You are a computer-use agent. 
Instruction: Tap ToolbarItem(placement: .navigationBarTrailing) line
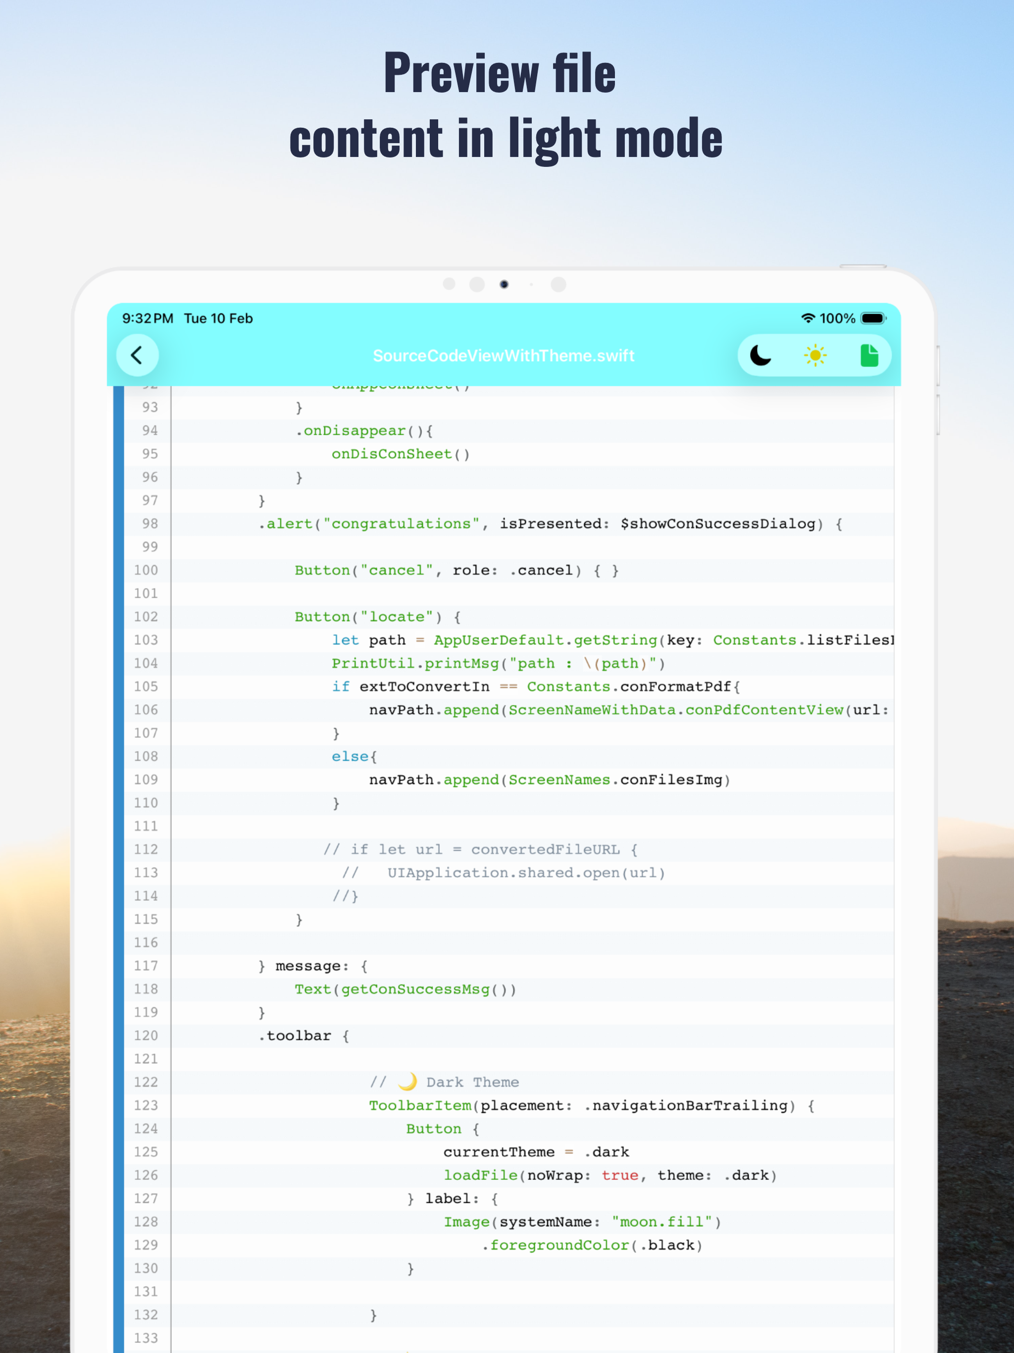[591, 1105]
